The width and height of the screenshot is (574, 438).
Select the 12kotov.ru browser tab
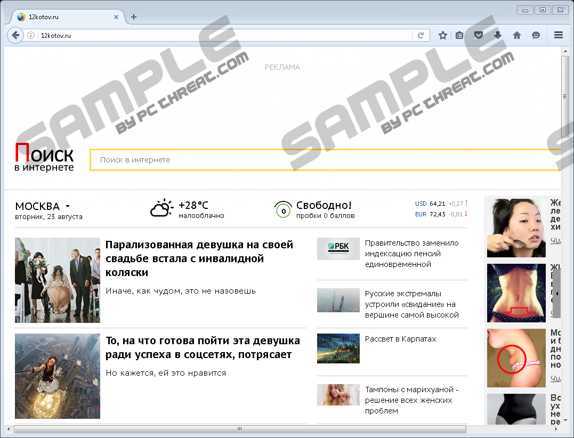(x=64, y=17)
